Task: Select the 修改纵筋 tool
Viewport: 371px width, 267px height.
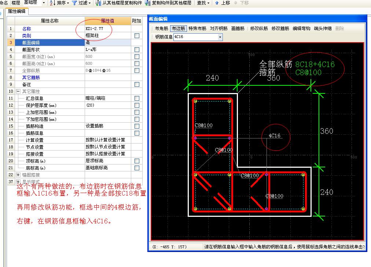Action: click(259, 28)
